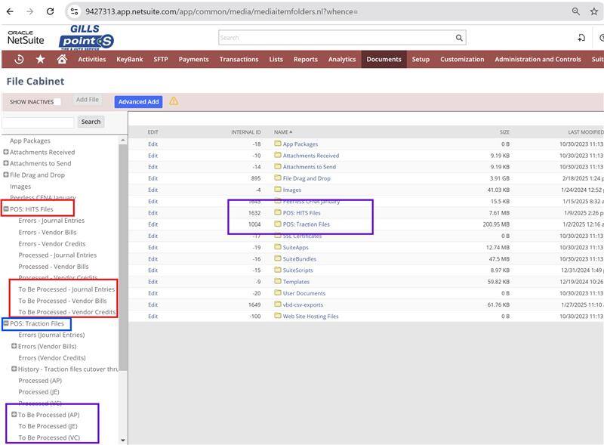Click the Images folder icon in list

(278, 190)
